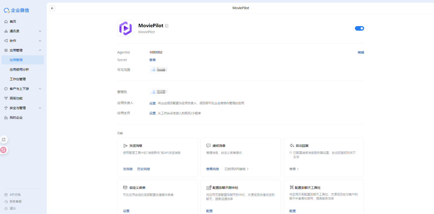Click the 接收消息 speech bubble icon

coord(208,146)
